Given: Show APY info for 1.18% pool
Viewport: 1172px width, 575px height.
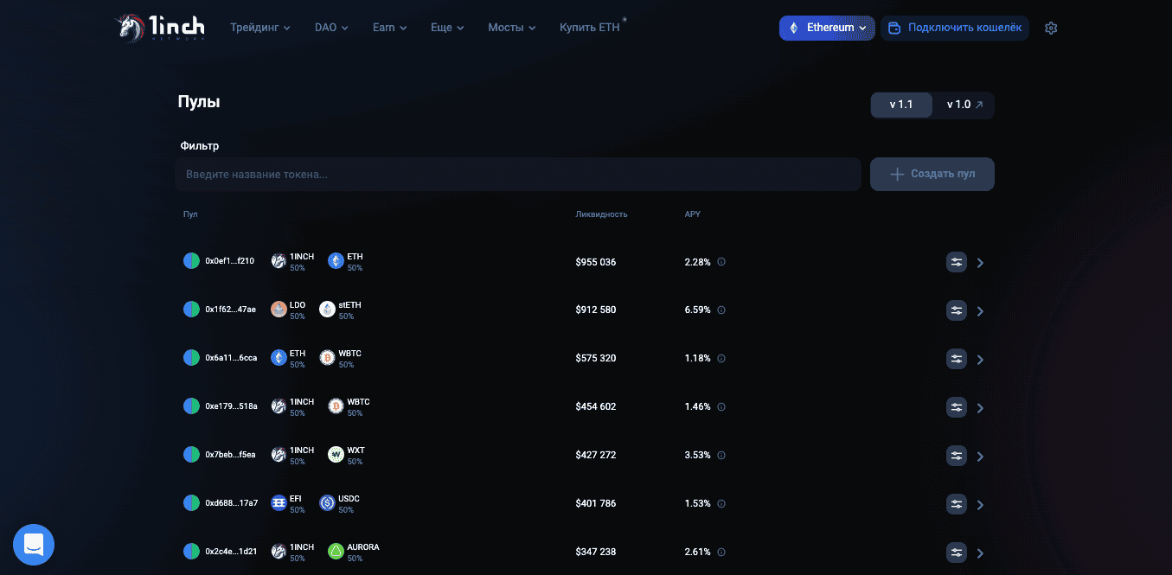Looking at the screenshot, I should [721, 358].
